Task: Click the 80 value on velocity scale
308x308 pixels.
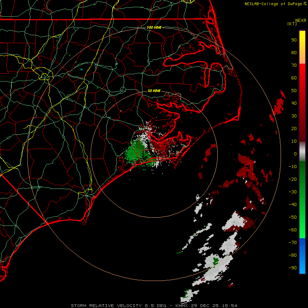Action: (x=294, y=53)
